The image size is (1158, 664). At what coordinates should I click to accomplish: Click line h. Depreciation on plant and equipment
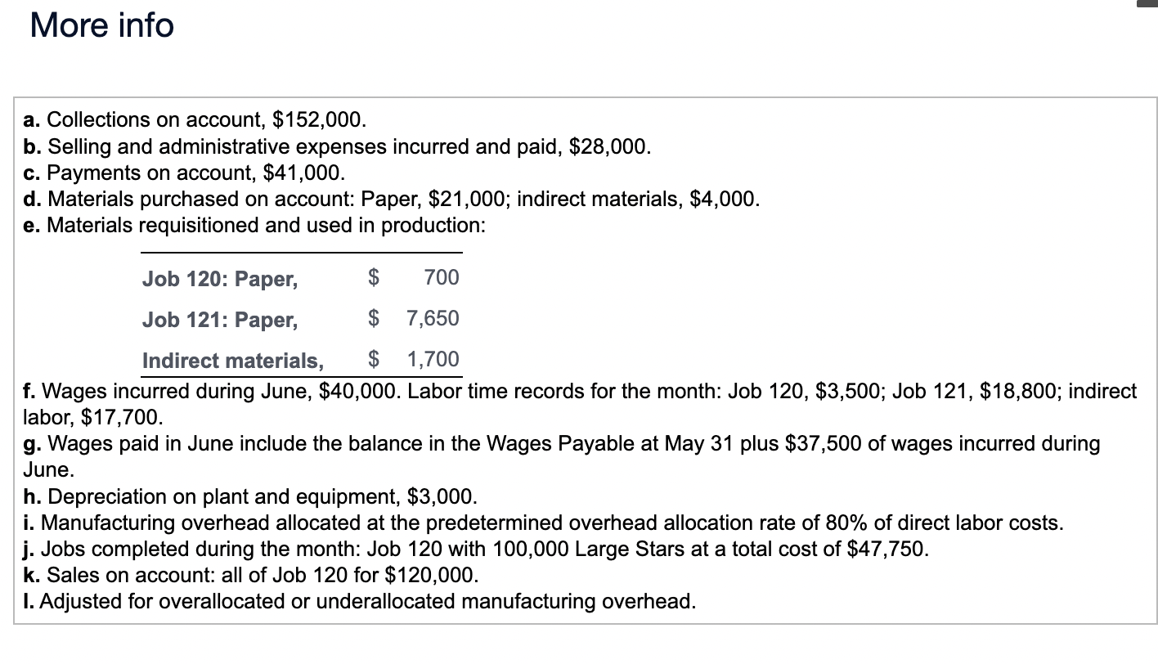coord(249,496)
